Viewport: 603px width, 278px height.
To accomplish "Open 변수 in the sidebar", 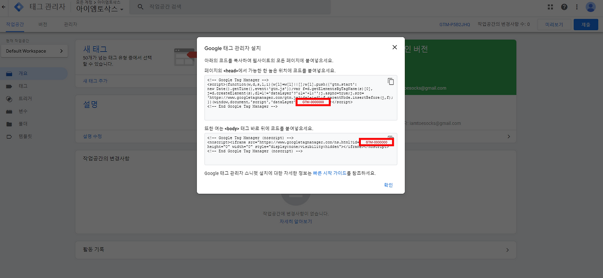I will [34, 111].
